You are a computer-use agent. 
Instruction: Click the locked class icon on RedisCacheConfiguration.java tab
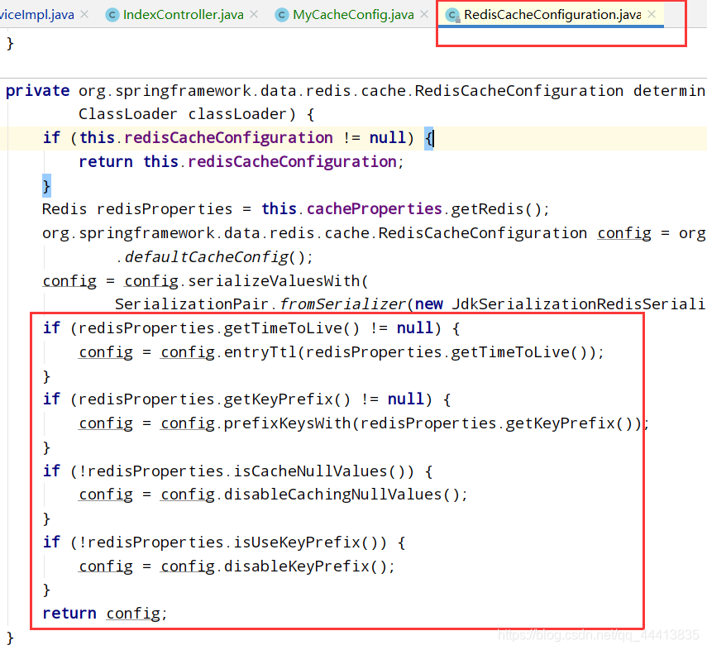pos(452,16)
